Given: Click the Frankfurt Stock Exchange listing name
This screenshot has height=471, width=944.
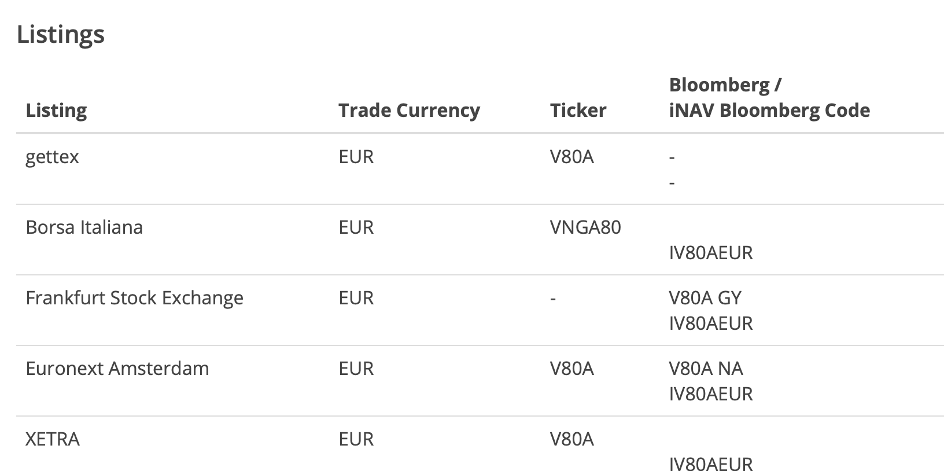Looking at the screenshot, I should 134,297.
